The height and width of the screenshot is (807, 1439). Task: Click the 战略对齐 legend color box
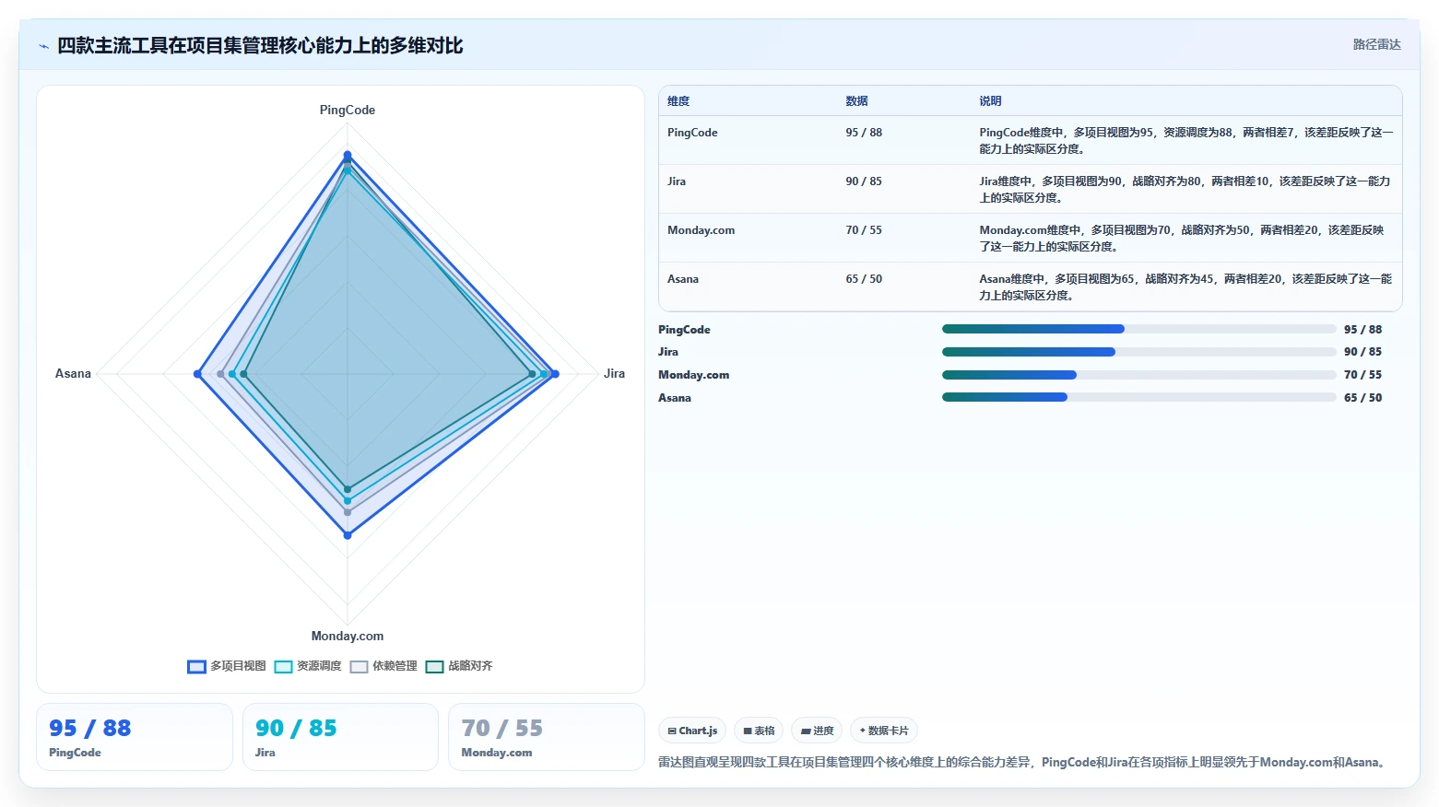click(434, 667)
